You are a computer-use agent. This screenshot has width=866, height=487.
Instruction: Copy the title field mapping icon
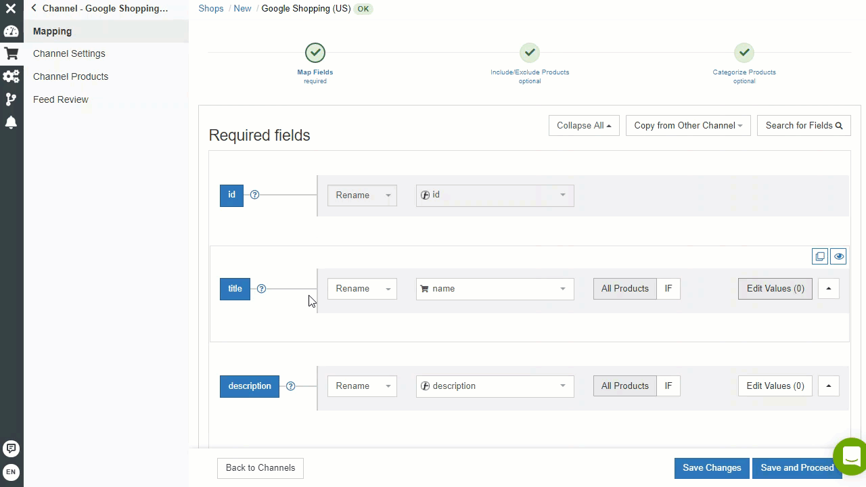pyautogui.click(x=820, y=256)
